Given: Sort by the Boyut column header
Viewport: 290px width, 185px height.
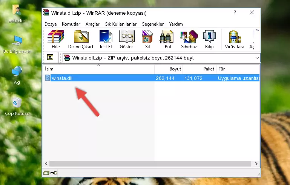Looking at the screenshot, I should [169, 69].
